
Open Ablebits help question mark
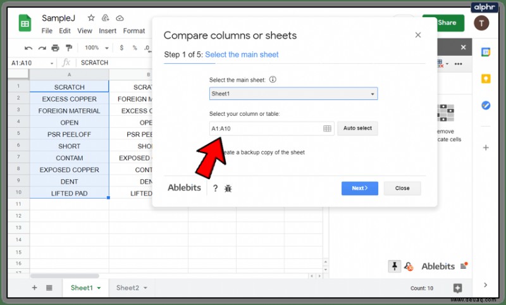215,188
